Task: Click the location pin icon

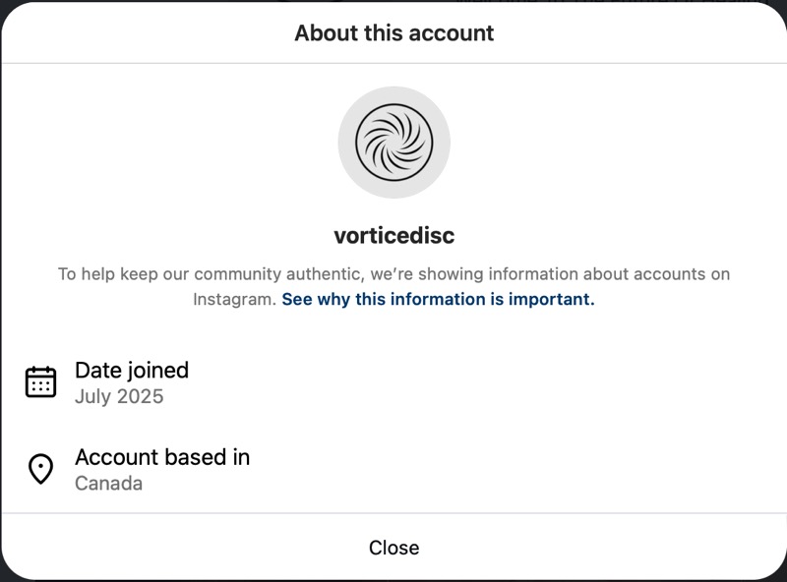Action: 40,469
